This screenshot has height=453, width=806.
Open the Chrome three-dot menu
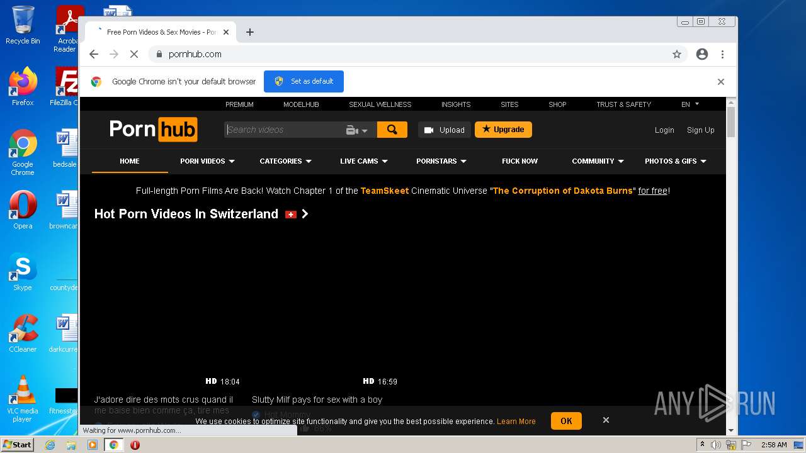(722, 54)
